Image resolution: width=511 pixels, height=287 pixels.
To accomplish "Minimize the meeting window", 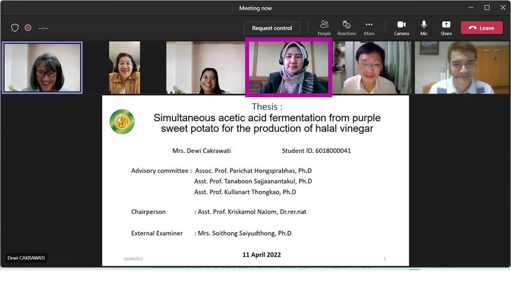I will [471, 7].
